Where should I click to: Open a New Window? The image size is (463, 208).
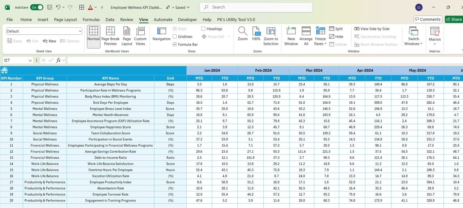tap(291, 36)
